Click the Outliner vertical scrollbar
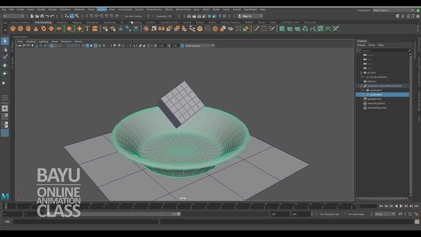The image size is (421, 237). (x=410, y=124)
